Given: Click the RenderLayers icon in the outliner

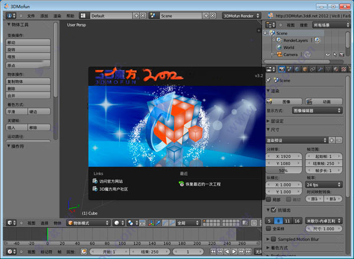Looking at the screenshot, I should [x=279, y=40].
